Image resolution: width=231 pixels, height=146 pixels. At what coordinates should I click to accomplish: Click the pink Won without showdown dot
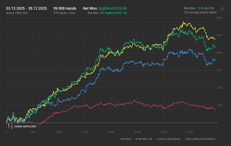tap(185, 139)
